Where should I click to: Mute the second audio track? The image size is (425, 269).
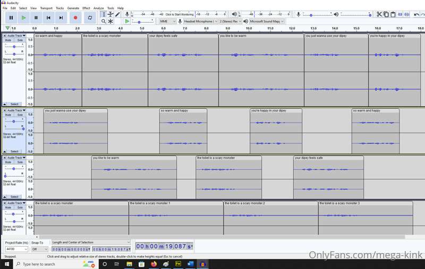pos(8,115)
